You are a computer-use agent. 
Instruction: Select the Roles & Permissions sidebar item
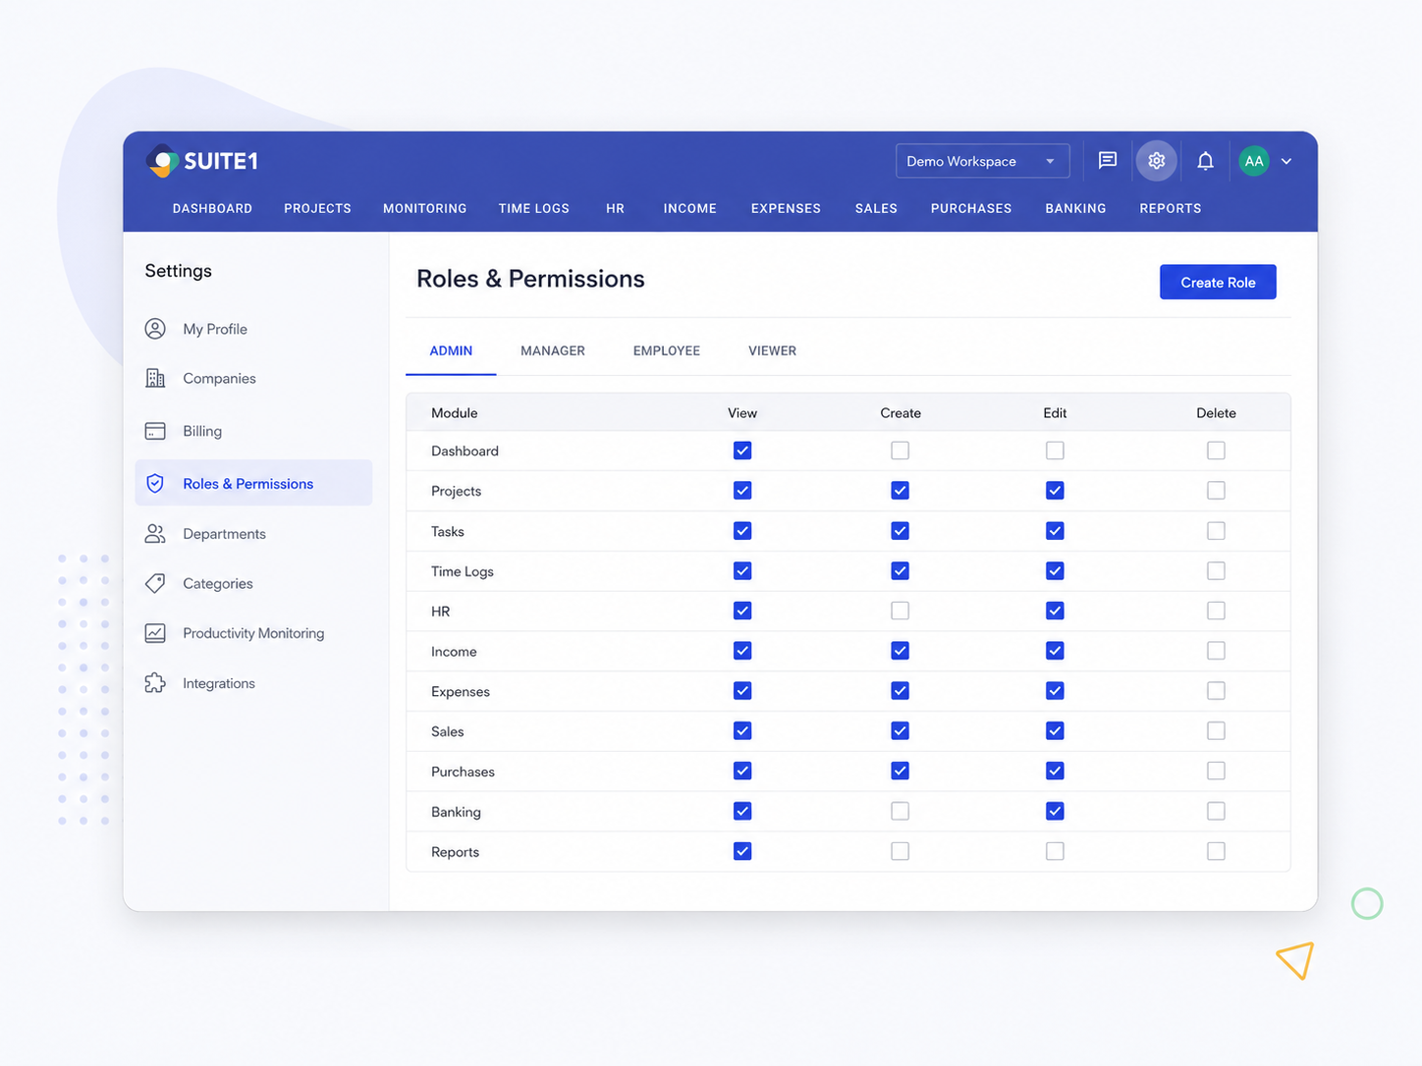253,483
